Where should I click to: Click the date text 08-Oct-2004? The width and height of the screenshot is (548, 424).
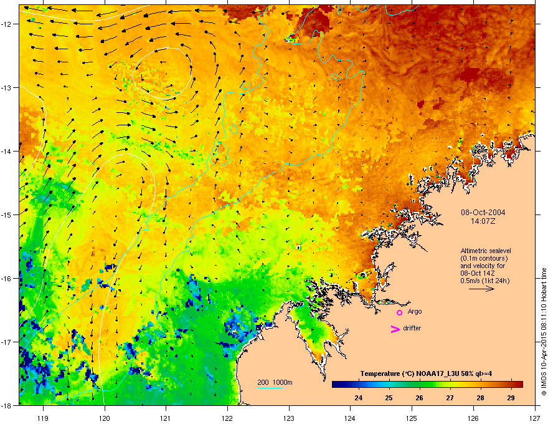(483, 213)
